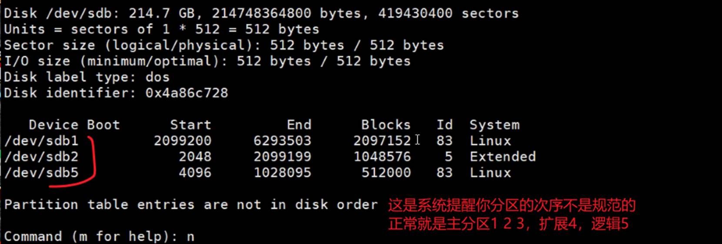Screen dimensions: 722x244
Task: Click the Blocks column header
Action: tap(386, 125)
